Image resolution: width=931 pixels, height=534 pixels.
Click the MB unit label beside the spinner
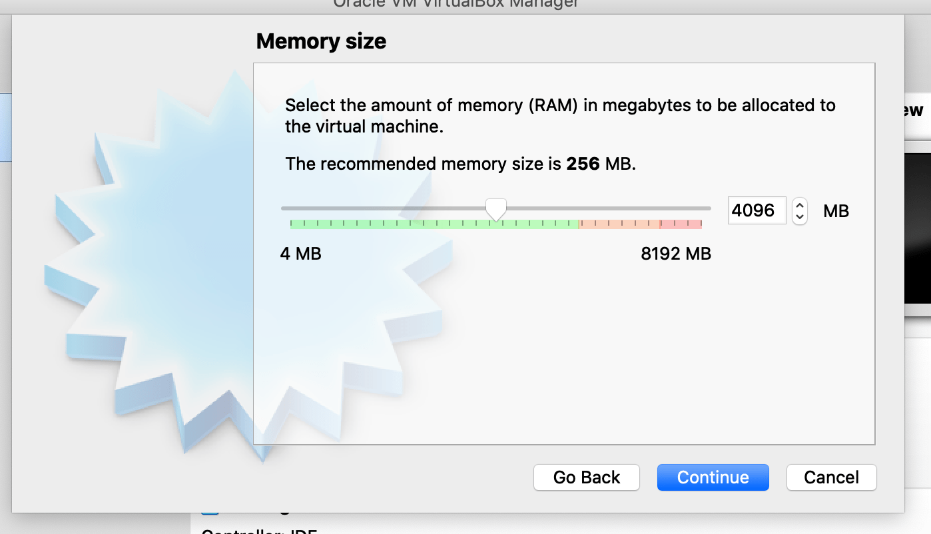[836, 210]
